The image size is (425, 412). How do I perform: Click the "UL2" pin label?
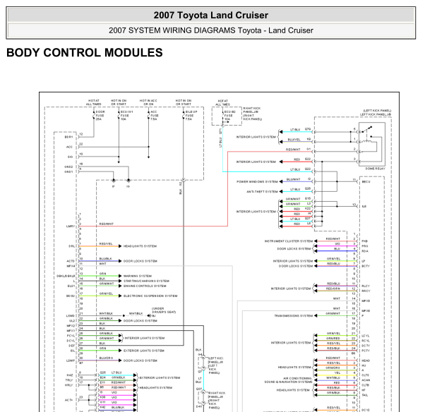tap(72, 321)
